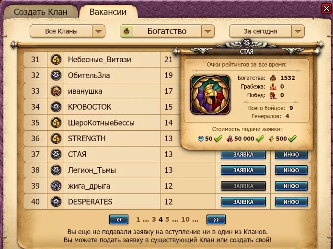Click the STRENGTH clan emblem icon
Screen dimensions: 333x249
tap(56, 138)
